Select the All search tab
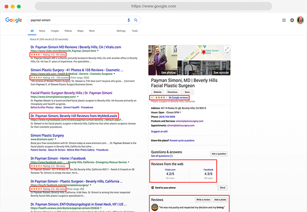The image size is (307, 212). pyautogui.click(x=32, y=31)
